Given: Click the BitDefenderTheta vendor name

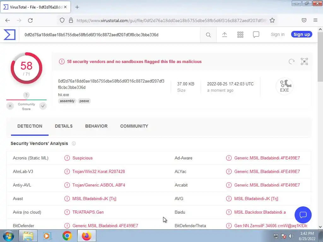Looking at the screenshot, I should 190,226.
